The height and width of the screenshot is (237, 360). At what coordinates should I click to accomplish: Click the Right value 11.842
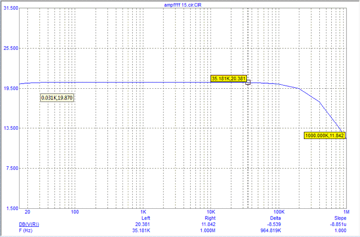(x=208, y=224)
